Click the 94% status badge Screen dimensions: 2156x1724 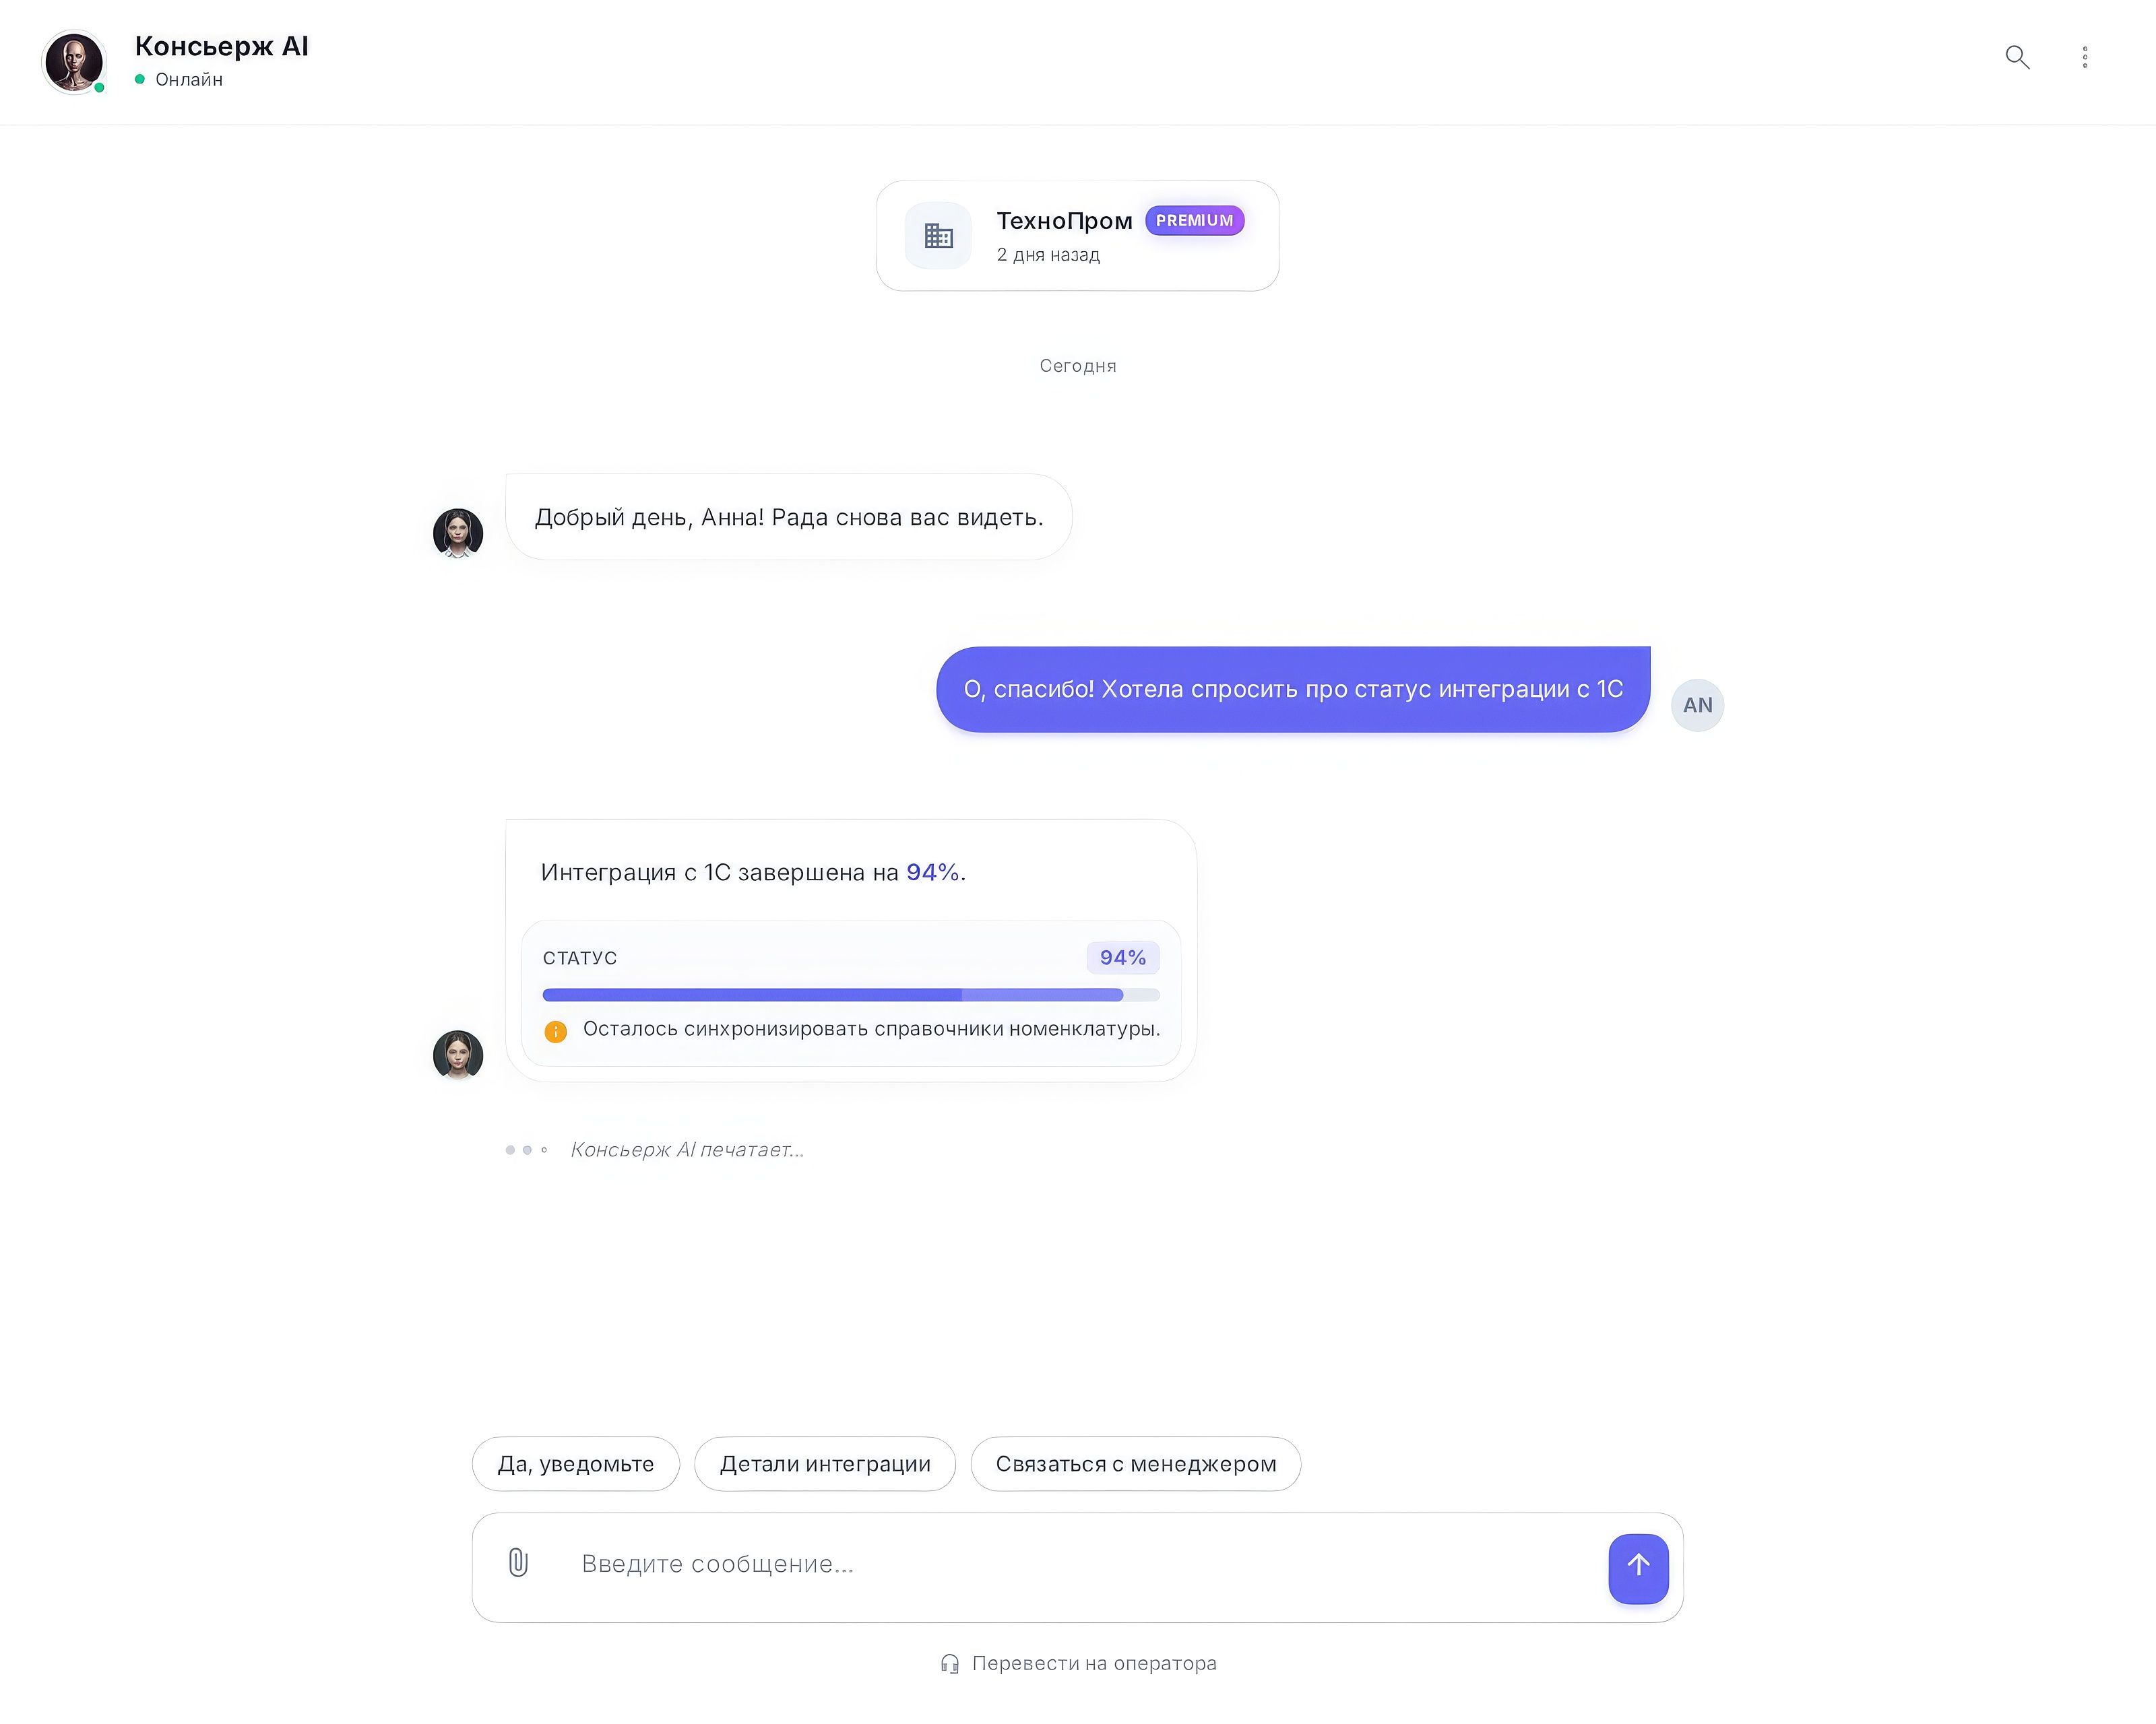1122,958
